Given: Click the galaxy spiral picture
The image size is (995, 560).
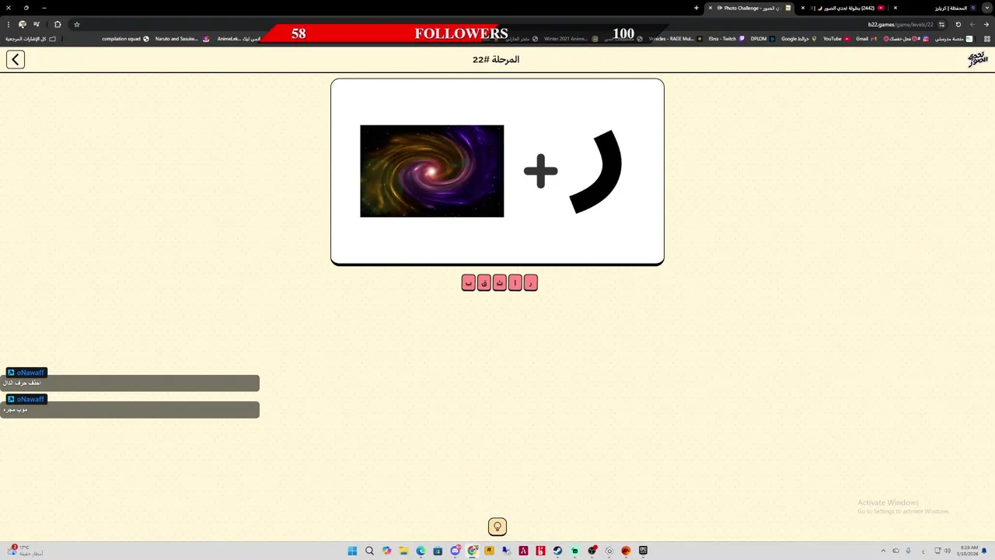Looking at the screenshot, I should point(431,171).
